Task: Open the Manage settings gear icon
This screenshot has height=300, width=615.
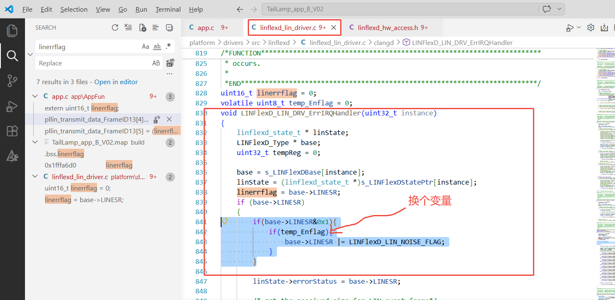Action: click(590, 27)
